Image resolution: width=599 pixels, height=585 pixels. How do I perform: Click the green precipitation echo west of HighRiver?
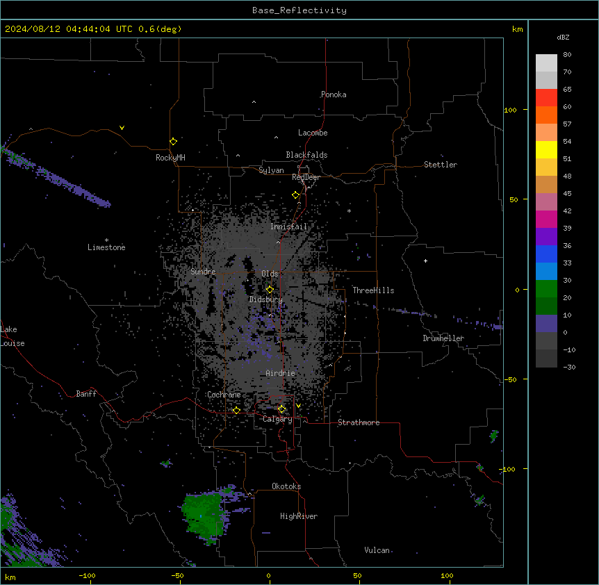[x=203, y=516]
